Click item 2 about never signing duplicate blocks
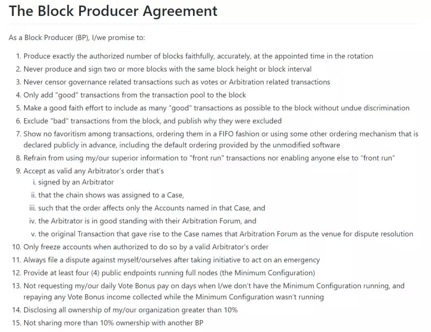This screenshot has width=431, height=332. (x=167, y=69)
